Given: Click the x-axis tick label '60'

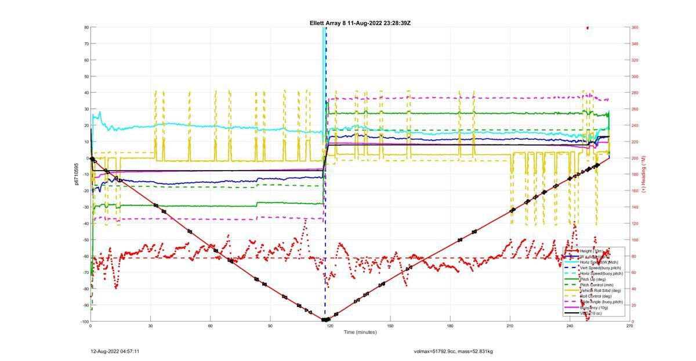Looking at the screenshot, I should (210, 326).
